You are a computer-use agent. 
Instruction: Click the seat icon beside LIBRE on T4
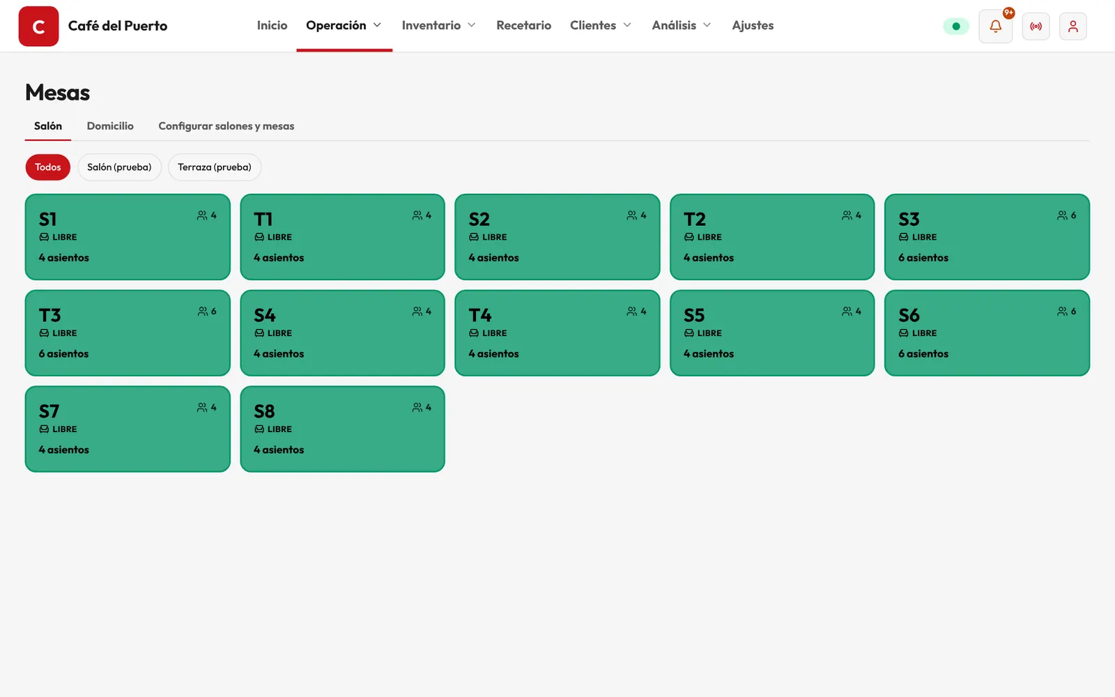[474, 333]
